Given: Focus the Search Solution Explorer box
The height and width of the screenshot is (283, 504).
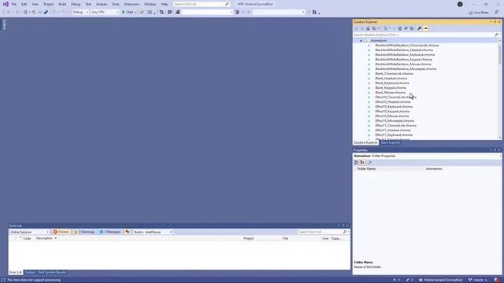Looking at the screenshot, I should click(424, 35).
